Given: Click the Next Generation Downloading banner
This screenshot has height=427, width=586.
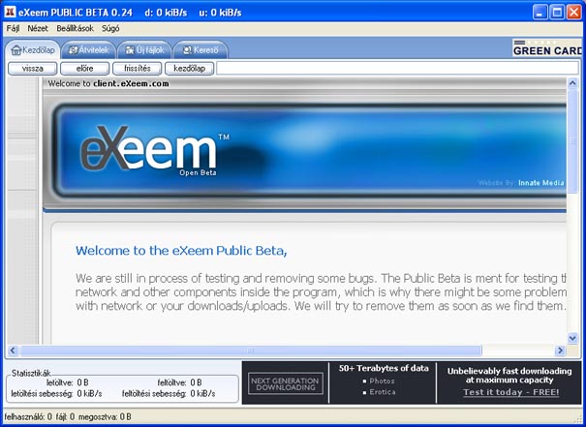Looking at the screenshot, I should [x=285, y=383].
